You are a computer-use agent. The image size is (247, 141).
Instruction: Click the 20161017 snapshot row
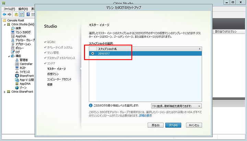(x=145, y=54)
